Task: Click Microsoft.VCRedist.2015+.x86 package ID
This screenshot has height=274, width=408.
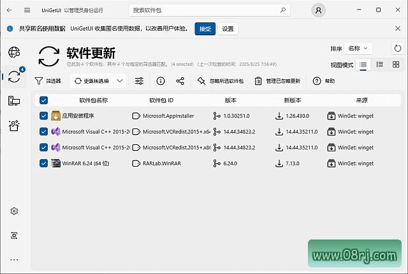Action: (x=177, y=148)
